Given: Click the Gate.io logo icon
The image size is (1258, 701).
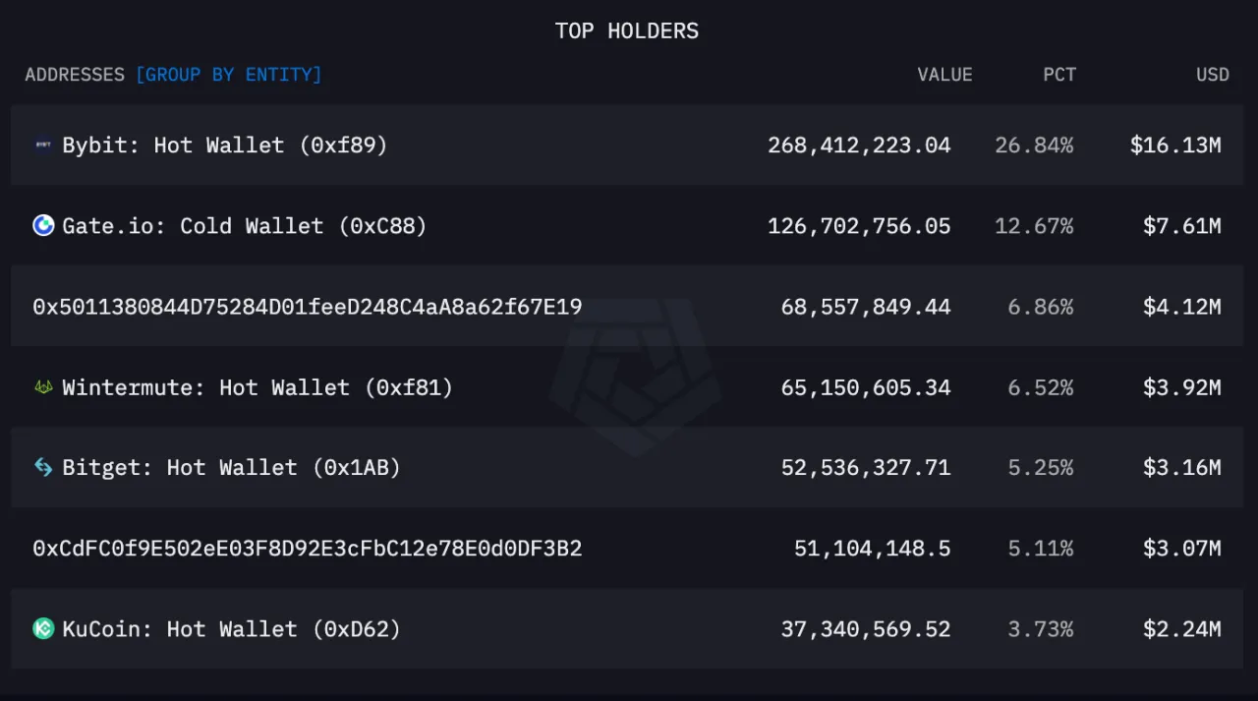Looking at the screenshot, I should pyautogui.click(x=43, y=226).
